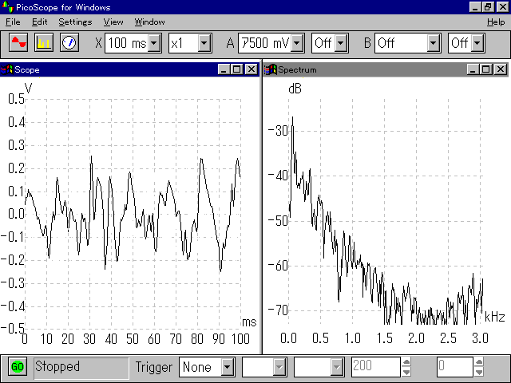Maximize the Scope window
The width and height of the screenshot is (511, 383).
click(x=237, y=69)
